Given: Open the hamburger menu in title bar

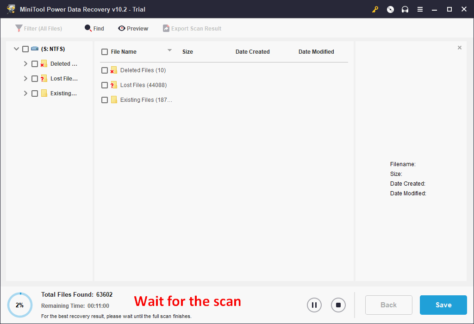Looking at the screenshot, I should tap(420, 9).
